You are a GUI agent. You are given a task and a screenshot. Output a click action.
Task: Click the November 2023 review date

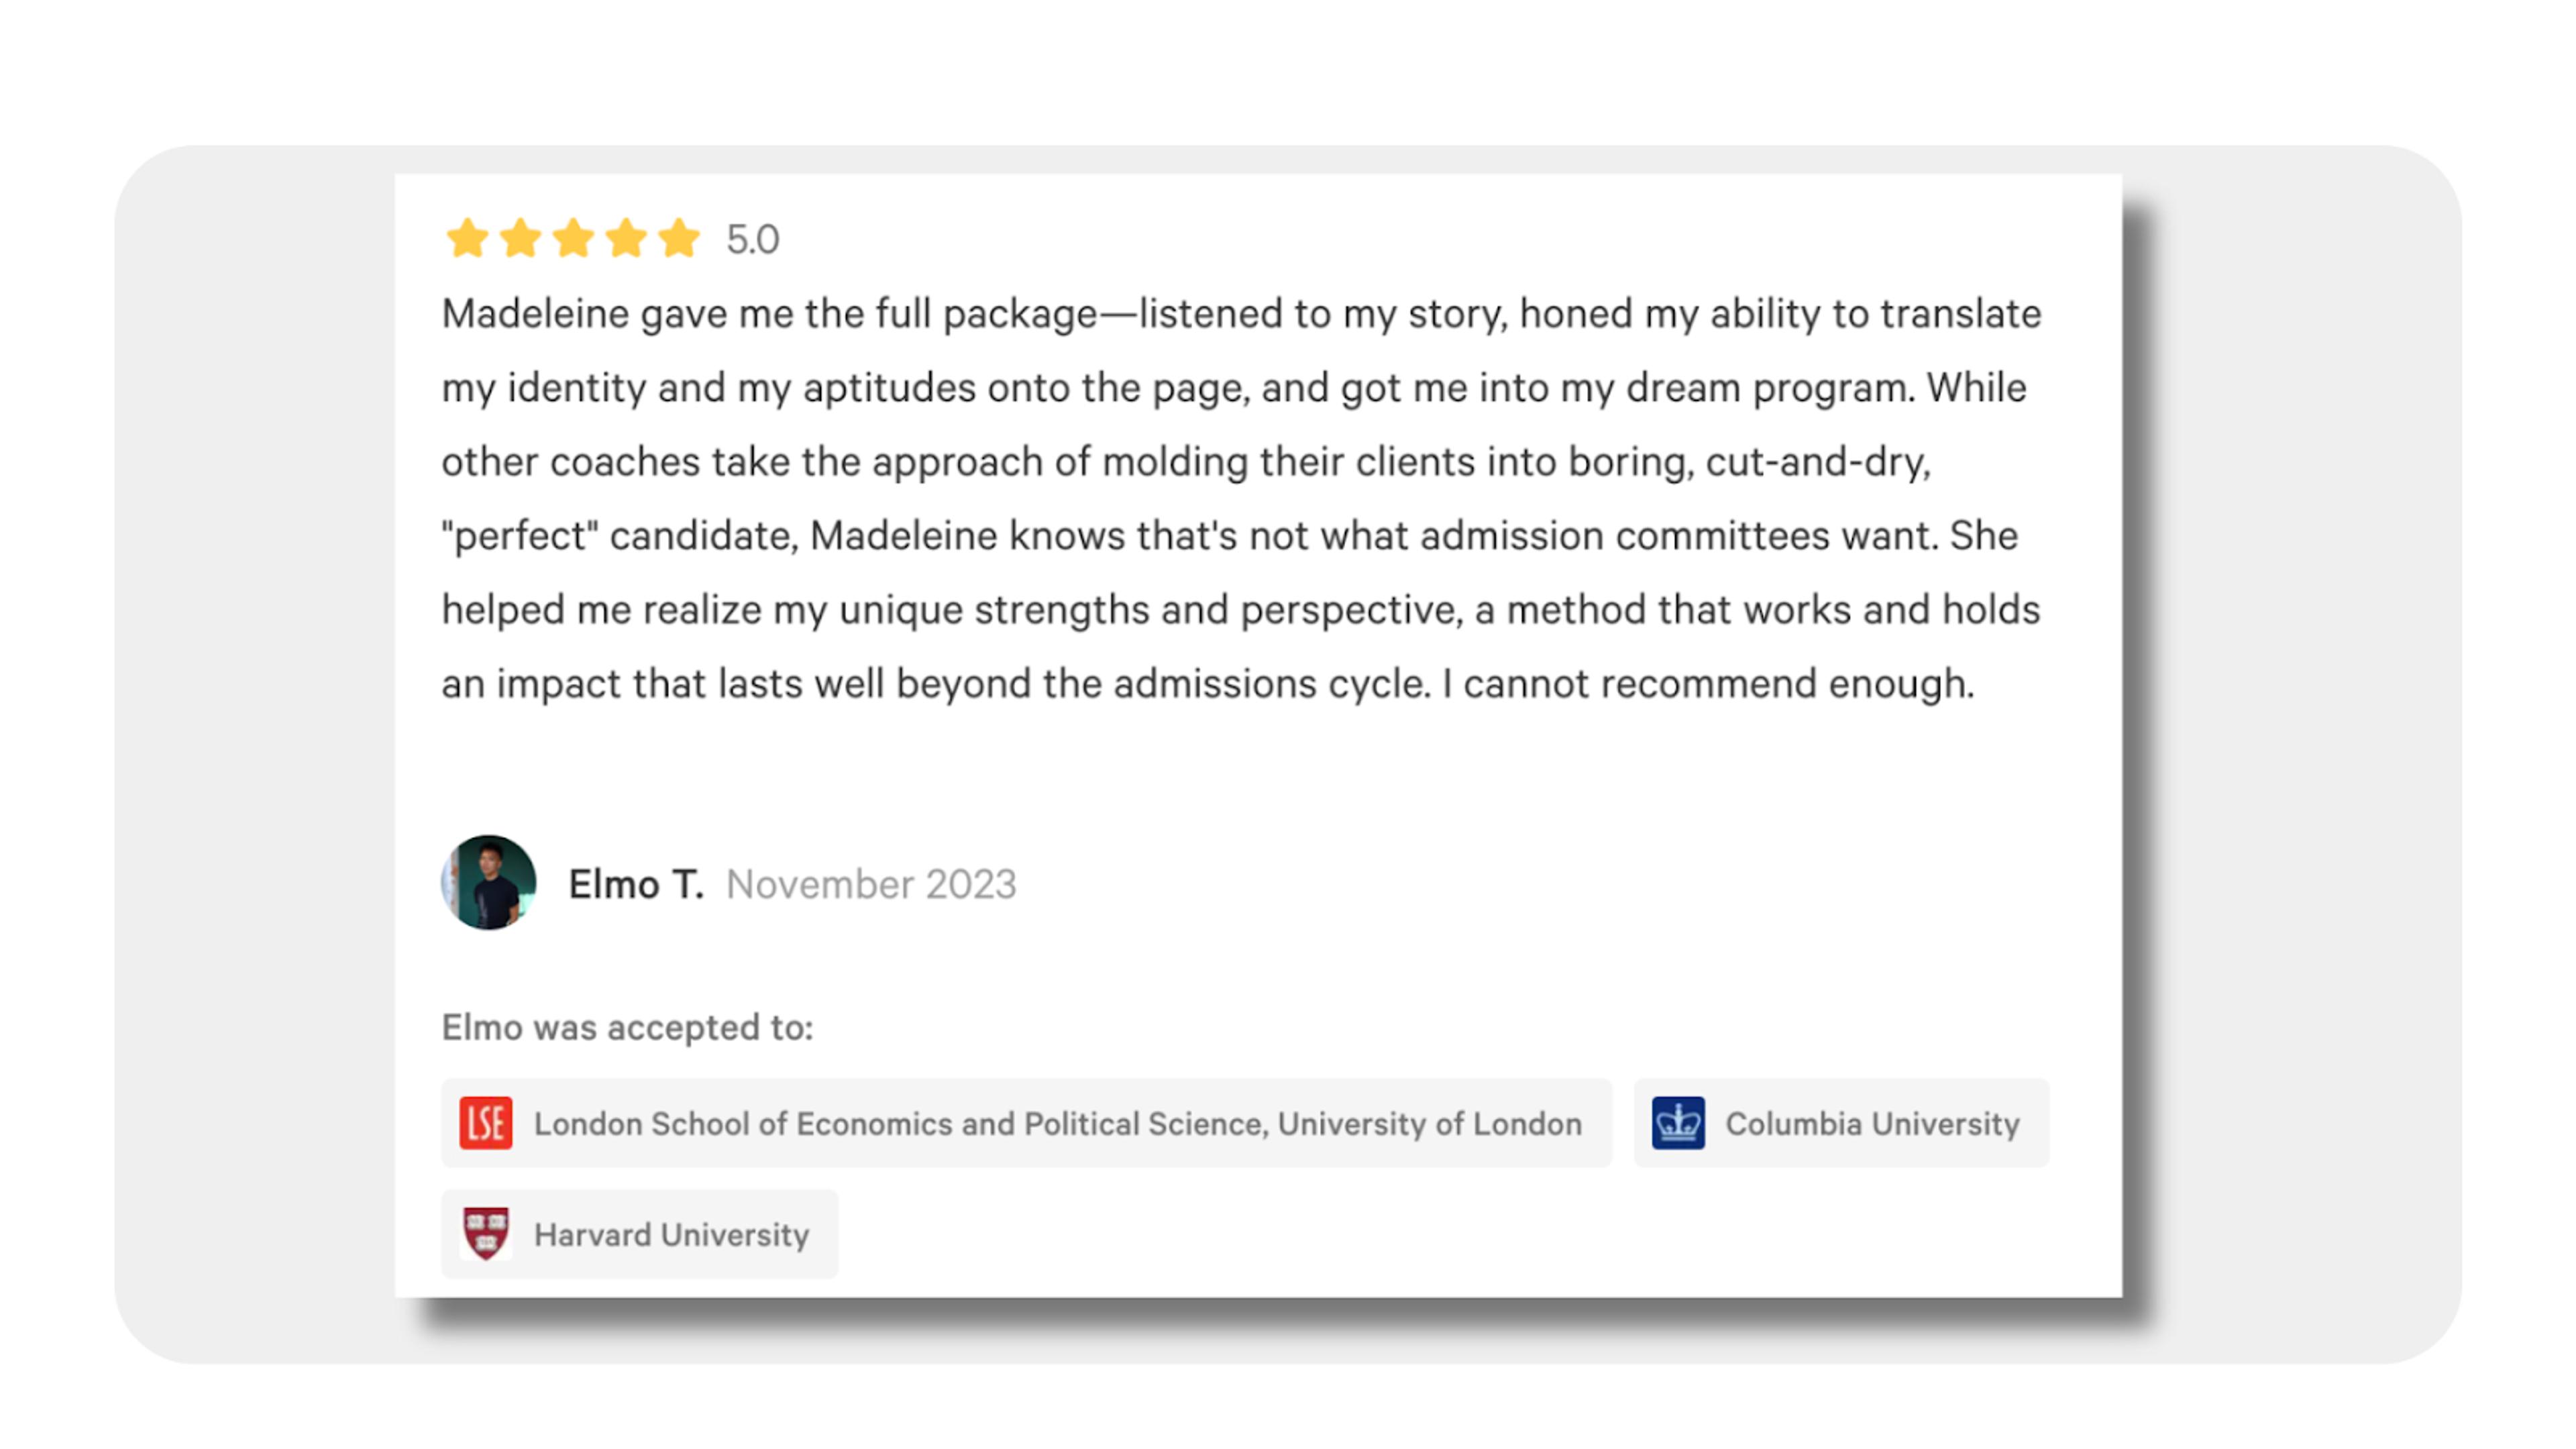[x=871, y=884]
